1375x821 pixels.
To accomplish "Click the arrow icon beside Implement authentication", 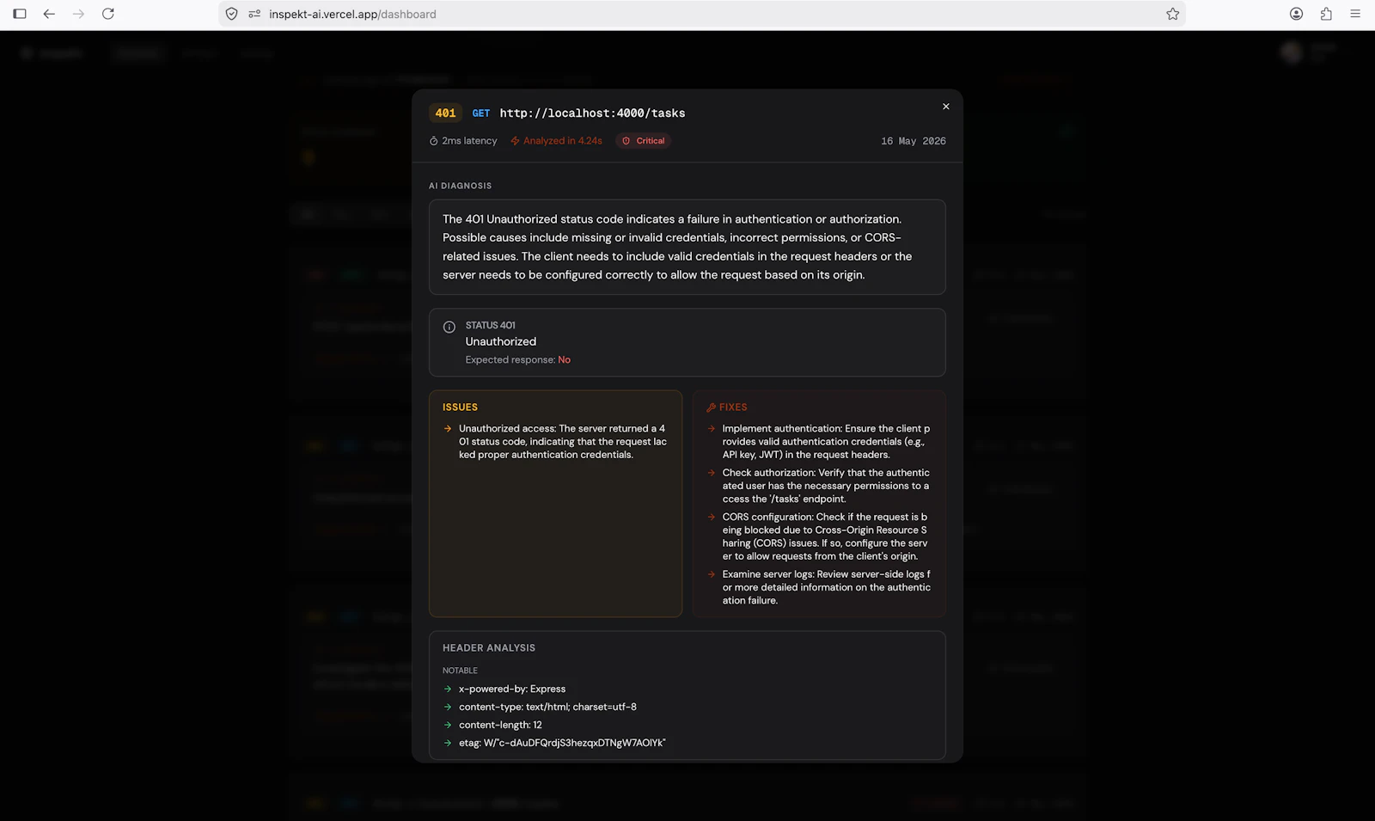I will pyautogui.click(x=712, y=428).
